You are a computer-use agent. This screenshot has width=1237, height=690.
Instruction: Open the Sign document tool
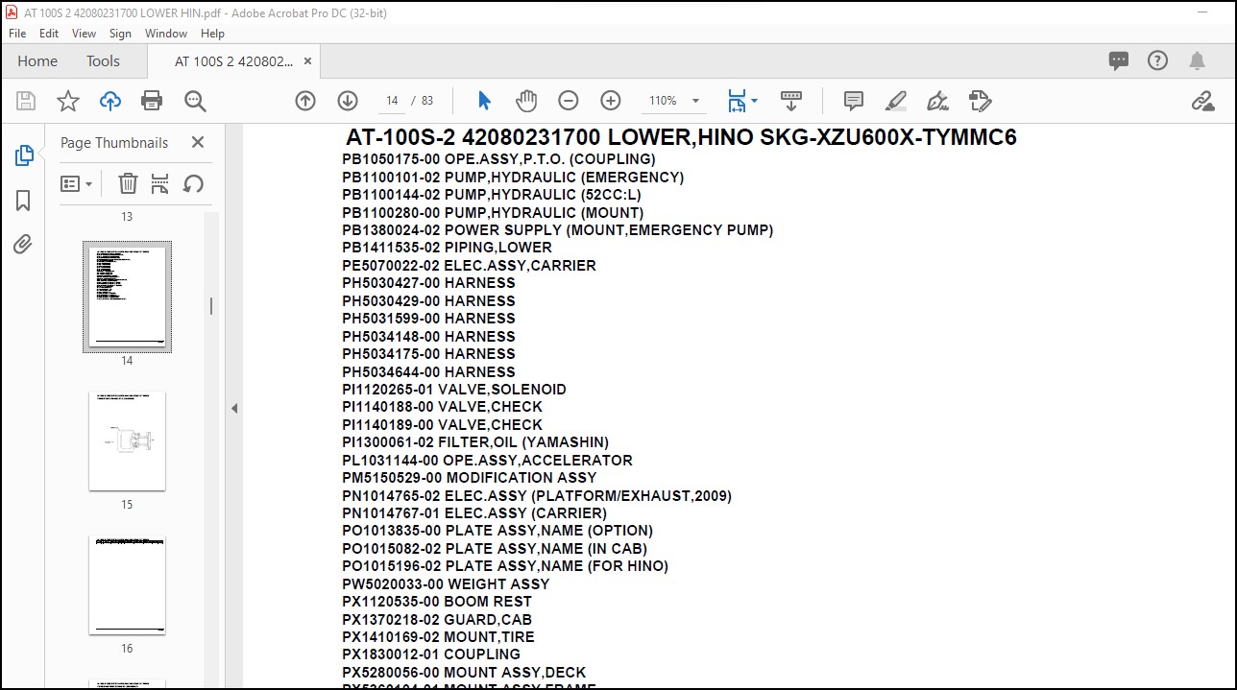tap(937, 101)
